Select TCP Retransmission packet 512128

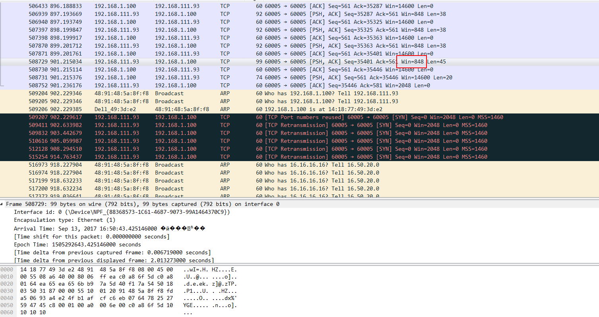click(299, 149)
